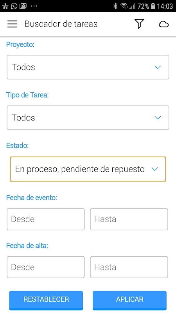Tap the filter funnel icon
176x313 pixels.
tap(139, 24)
